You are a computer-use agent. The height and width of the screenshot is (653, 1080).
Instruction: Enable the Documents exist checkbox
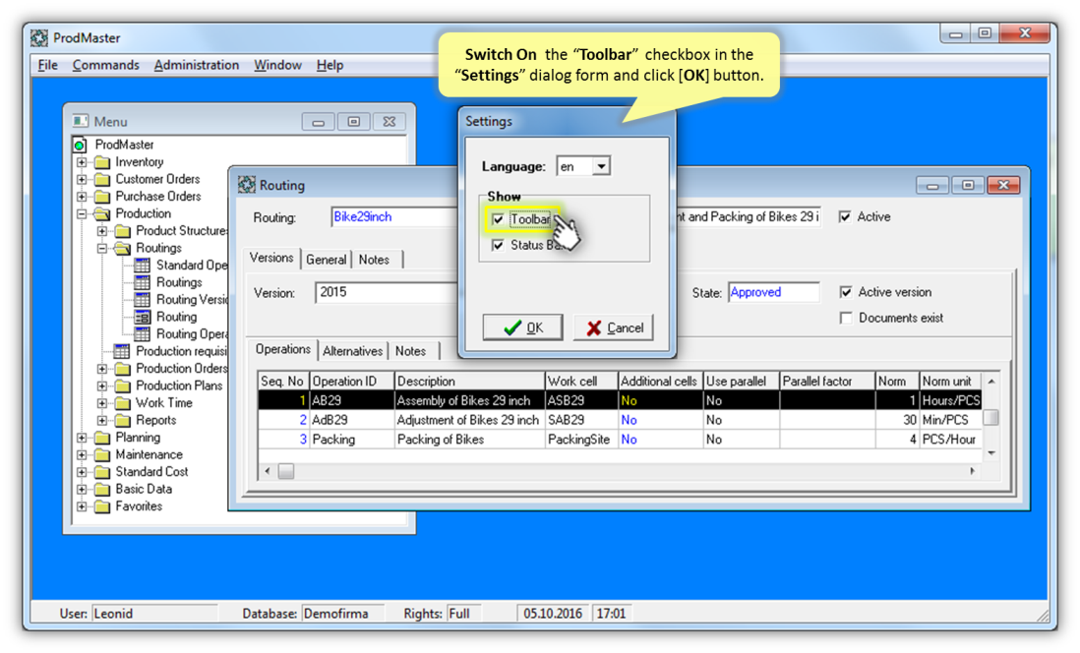tap(846, 318)
